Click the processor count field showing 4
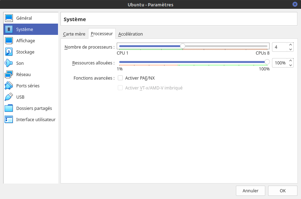 pyautogui.click(x=280, y=47)
